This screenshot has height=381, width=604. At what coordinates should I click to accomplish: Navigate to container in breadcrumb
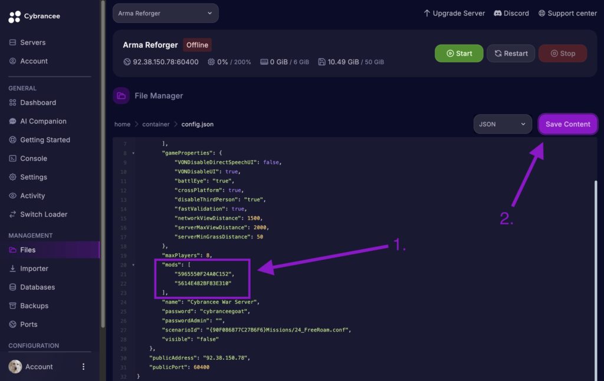pos(156,124)
